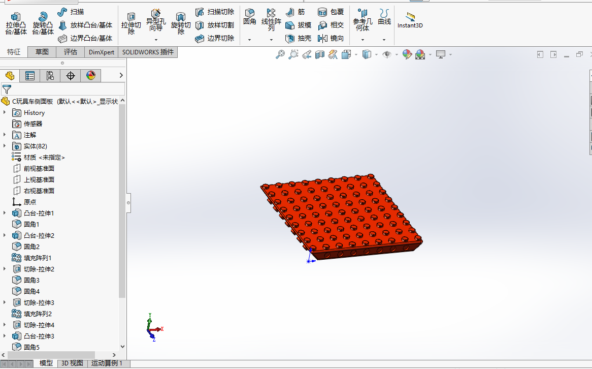Switch to the 特征 features tab

tap(14, 52)
